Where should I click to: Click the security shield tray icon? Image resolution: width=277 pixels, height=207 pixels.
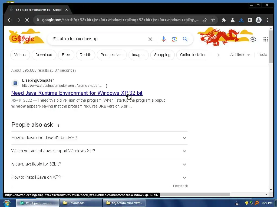[x=247, y=203]
